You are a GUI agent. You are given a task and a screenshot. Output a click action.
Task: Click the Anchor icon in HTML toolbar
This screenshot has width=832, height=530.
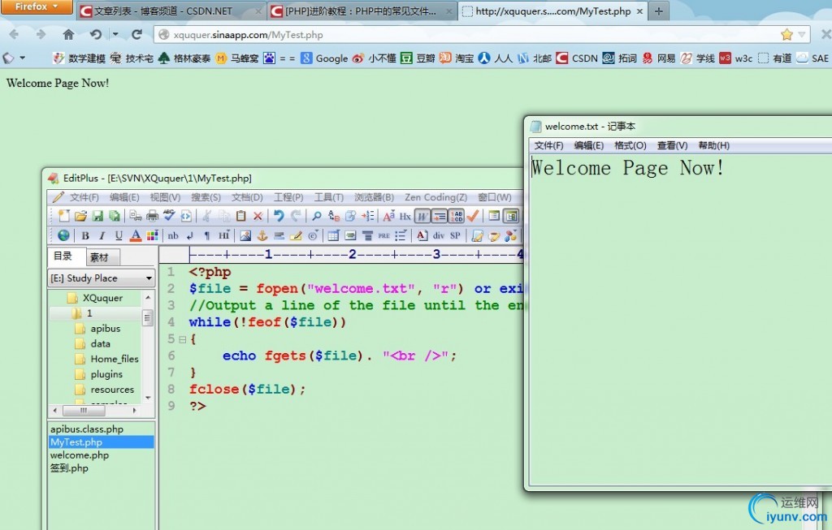[262, 236]
